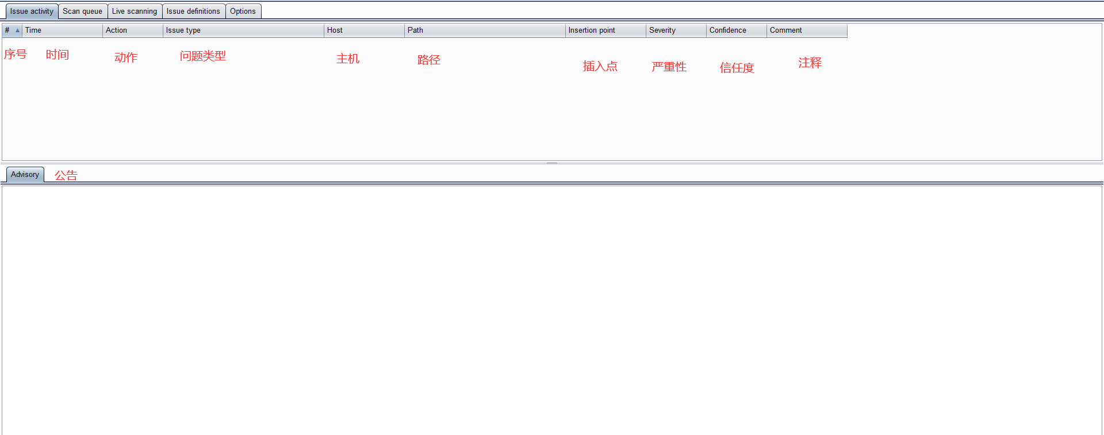Screen dimensions: 1104x435
Task: Open the Scan queue tab
Action: click(83, 11)
